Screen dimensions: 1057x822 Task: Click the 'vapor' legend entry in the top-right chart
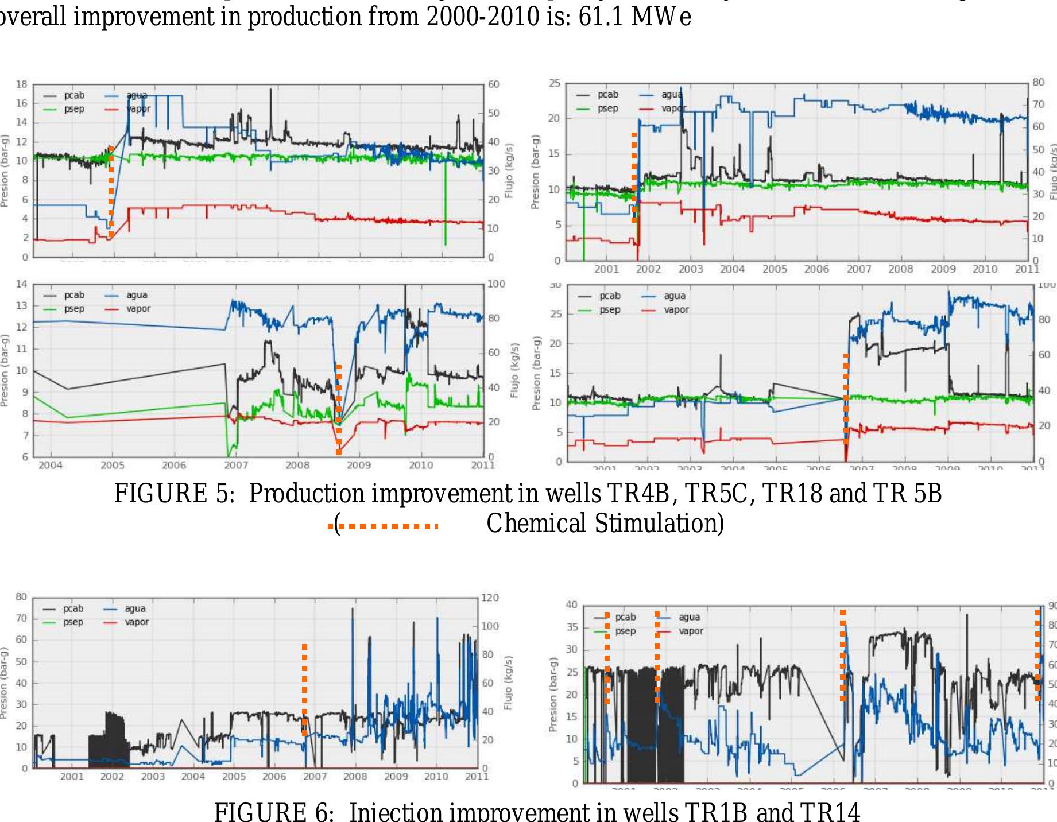(x=673, y=108)
